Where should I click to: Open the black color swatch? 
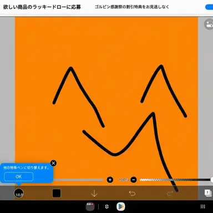[57, 193]
